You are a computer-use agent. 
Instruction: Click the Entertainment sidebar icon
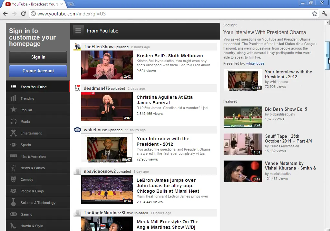click(x=14, y=133)
